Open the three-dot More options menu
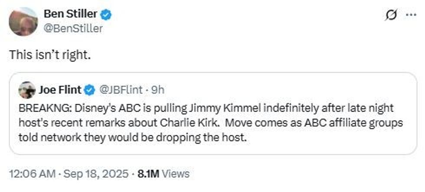Viewport: 425px width, 192px height. click(410, 15)
